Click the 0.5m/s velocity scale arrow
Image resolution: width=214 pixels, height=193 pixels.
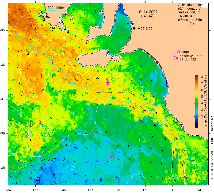click(188, 24)
